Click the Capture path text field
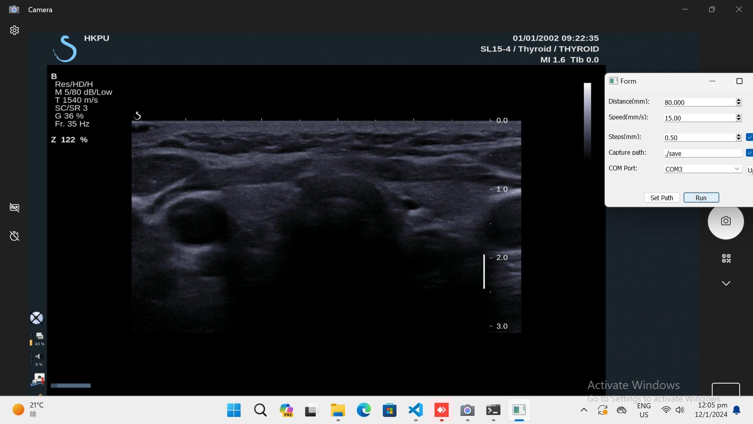Screen dimensions: 753x424 tap(703, 153)
